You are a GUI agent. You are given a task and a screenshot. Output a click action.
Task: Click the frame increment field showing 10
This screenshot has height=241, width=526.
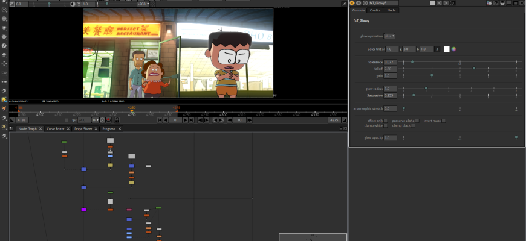(239, 120)
